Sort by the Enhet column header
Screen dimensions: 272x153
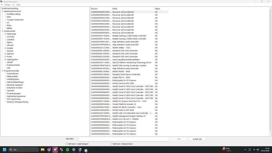pyautogui.click(x=133, y=9)
